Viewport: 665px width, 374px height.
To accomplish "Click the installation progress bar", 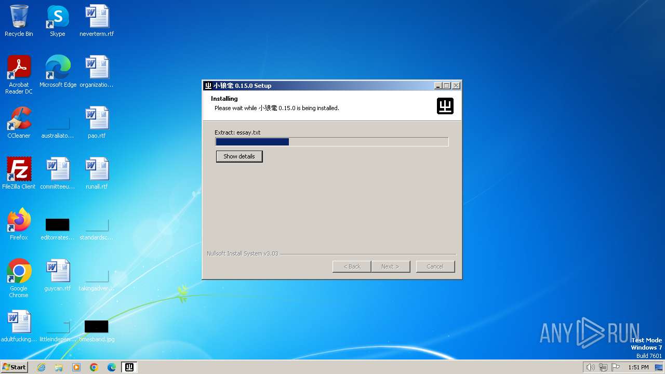I will pyautogui.click(x=332, y=142).
